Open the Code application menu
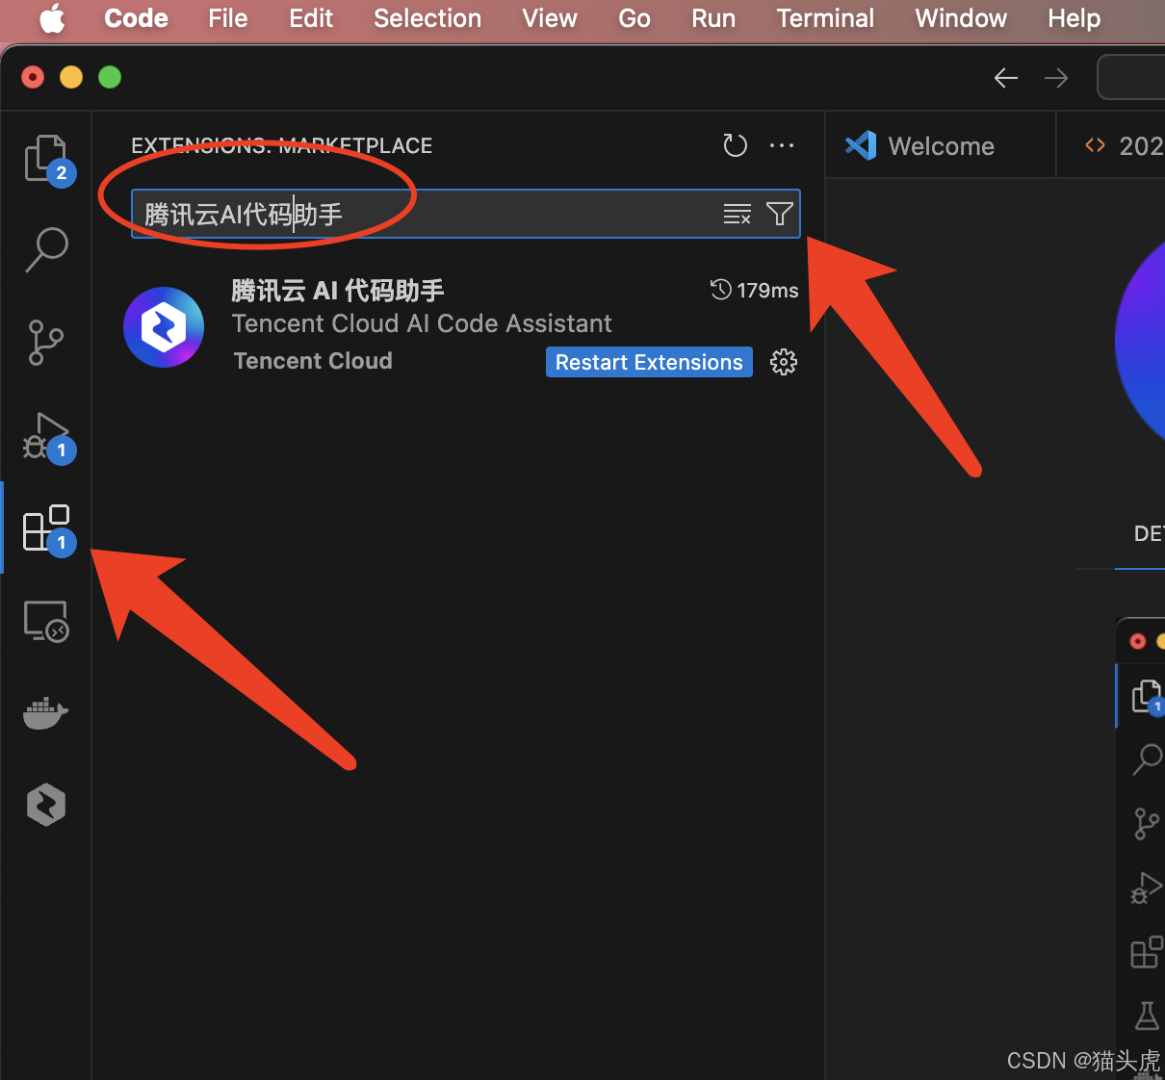This screenshot has height=1080, width=1165. point(136,18)
